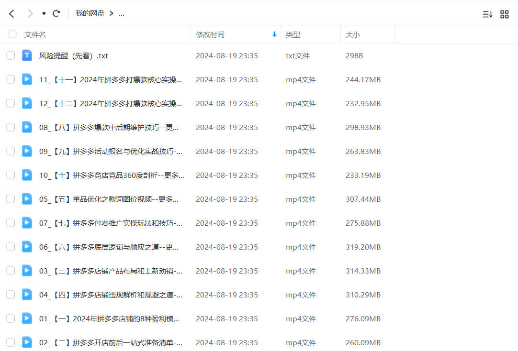Check the box for video 06_【六】
The image size is (518, 351).
tap(11, 247)
